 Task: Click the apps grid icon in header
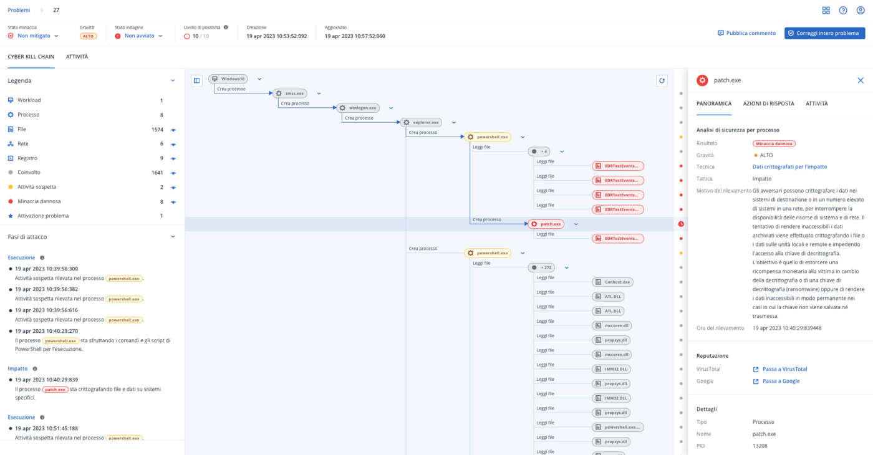(x=826, y=11)
